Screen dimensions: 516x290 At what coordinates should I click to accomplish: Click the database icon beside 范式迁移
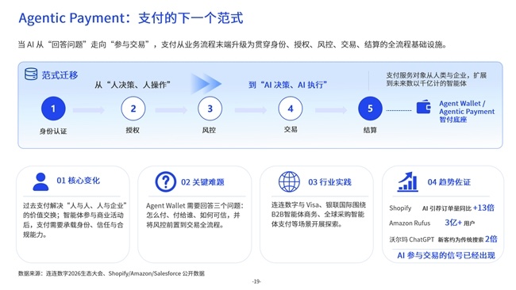tap(31, 74)
